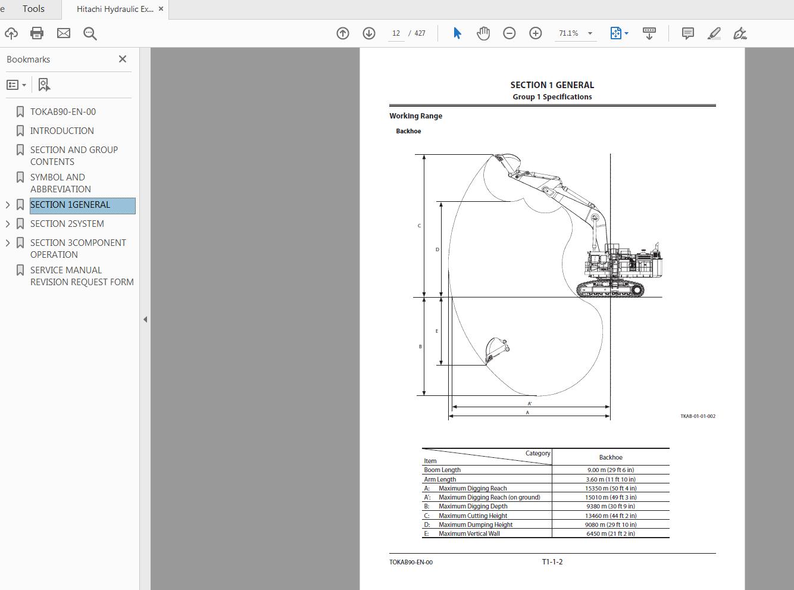The image size is (794, 590).
Task: Click the 'Maximum Dumping Height' row label
Action: click(476, 525)
